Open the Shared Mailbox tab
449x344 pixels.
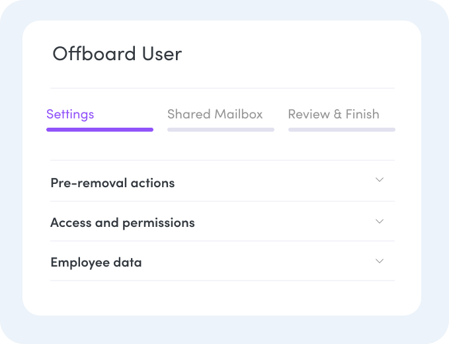tap(215, 114)
